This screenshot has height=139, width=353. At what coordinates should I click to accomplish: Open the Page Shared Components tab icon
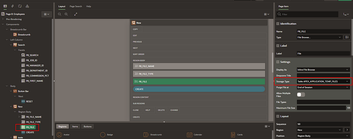[27, 6]
